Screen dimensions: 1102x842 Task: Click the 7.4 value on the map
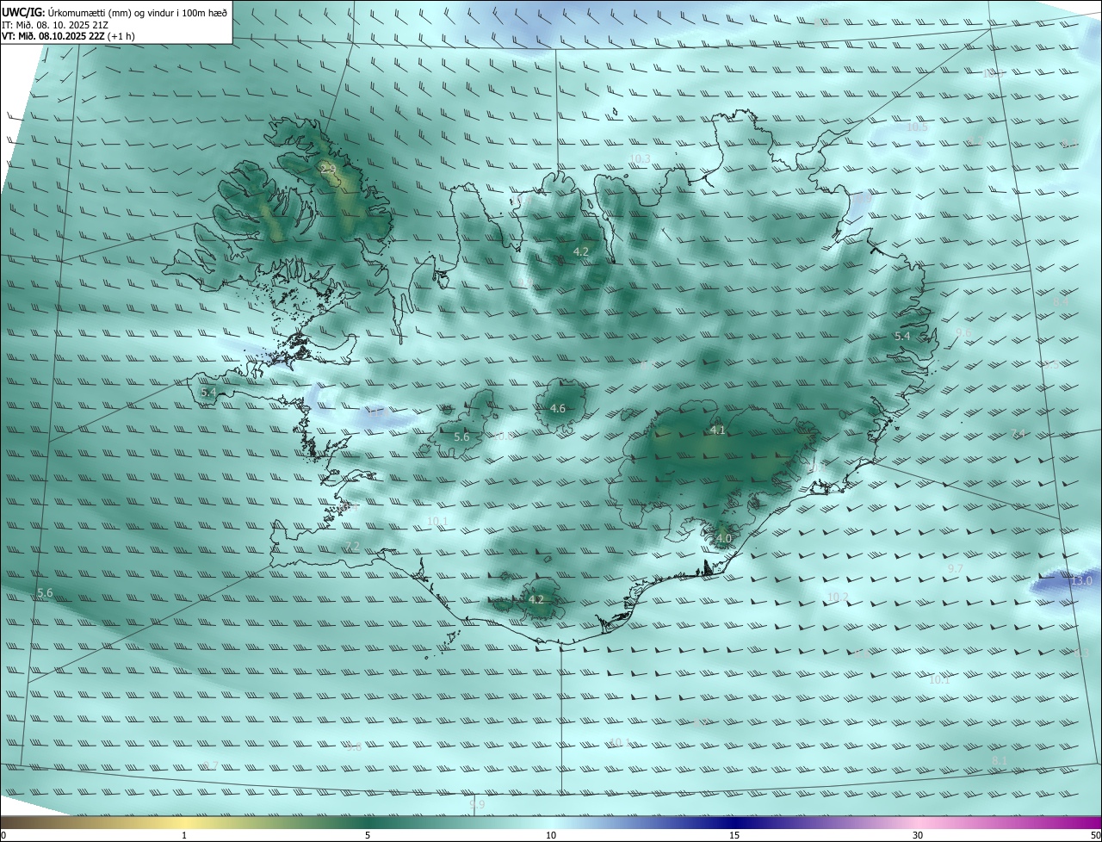1018,434
